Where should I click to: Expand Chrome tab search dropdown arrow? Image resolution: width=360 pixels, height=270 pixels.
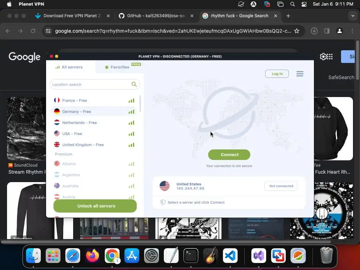pos(353,16)
